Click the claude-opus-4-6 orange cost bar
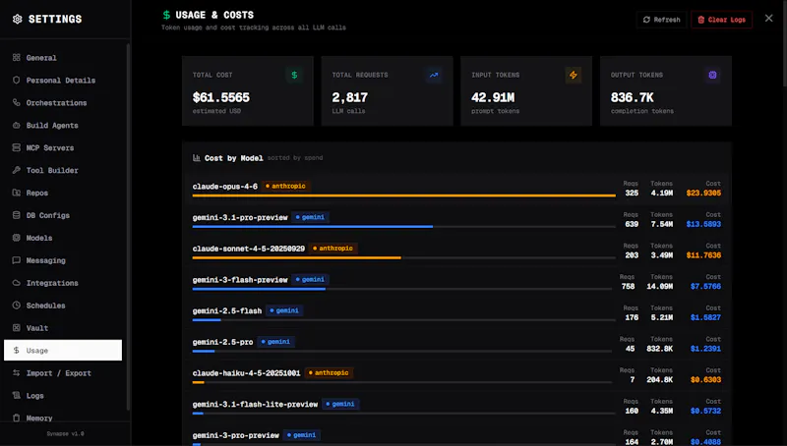Image resolution: width=787 pixels, height=446 pixels. pos(404,195)
